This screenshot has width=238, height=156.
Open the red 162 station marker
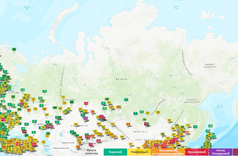click(98, 141)
